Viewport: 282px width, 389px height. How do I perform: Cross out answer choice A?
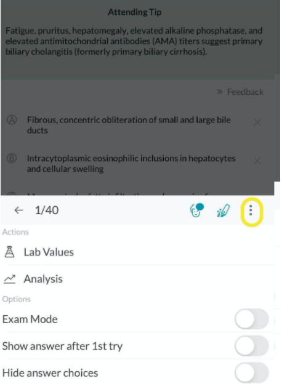pos(257,122)
